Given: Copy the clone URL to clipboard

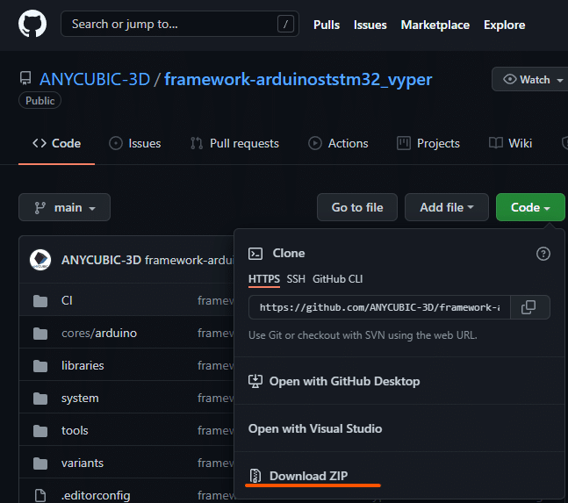Looking at the screenshot, I should (528, 307).
